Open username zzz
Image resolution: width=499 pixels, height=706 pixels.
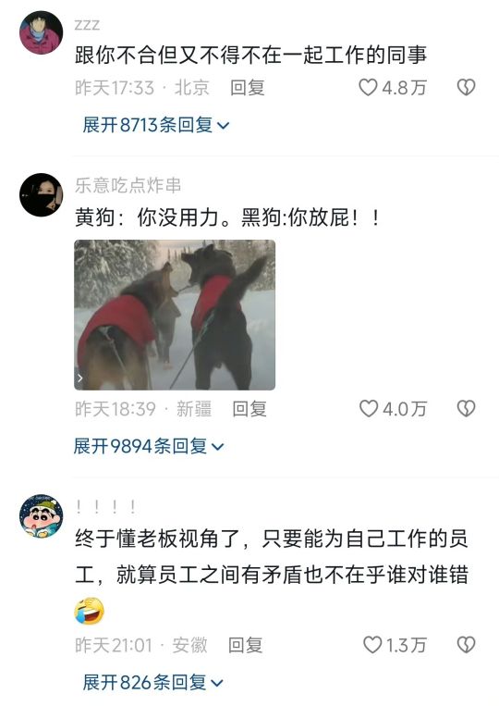pos(87,25)
